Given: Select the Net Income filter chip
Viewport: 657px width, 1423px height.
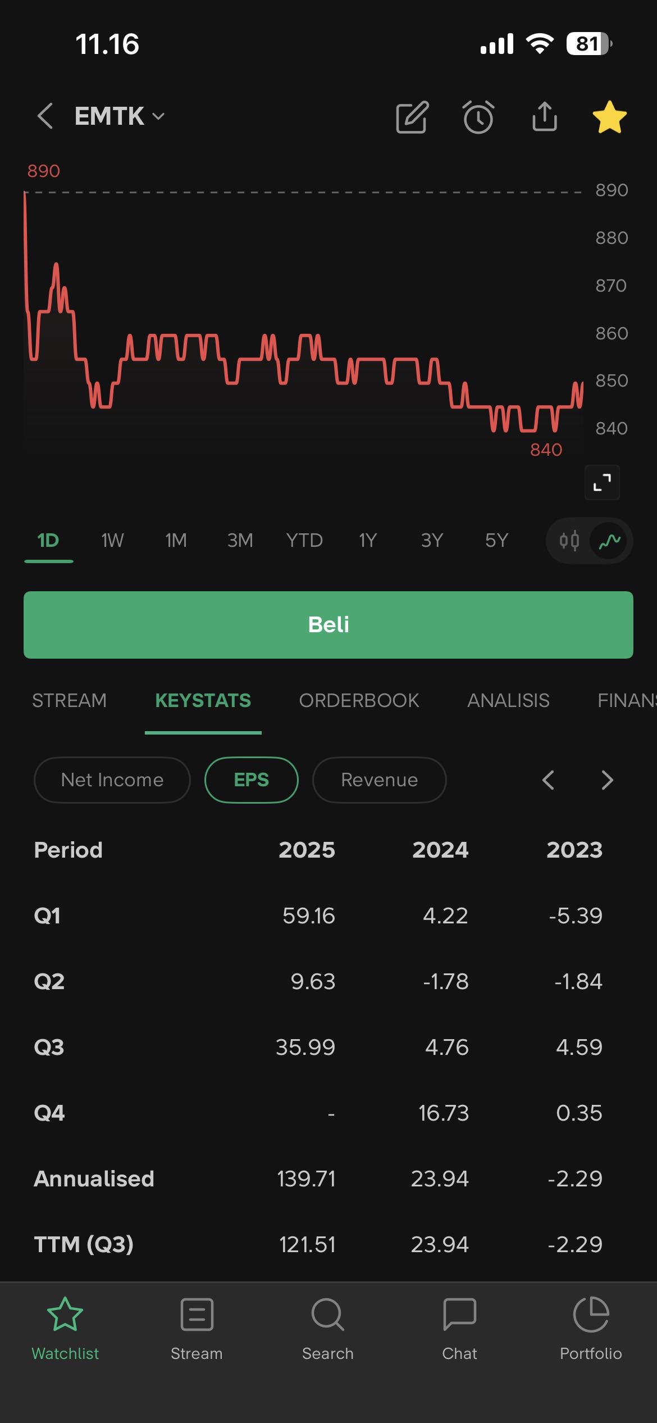Looking at the screenshot, I should coord(112,780).
